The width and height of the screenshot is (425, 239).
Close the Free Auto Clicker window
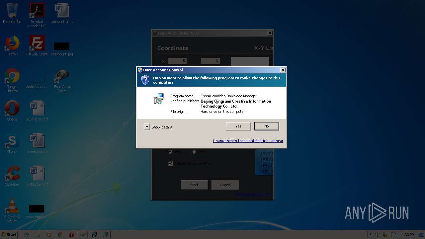click(270, 33)
